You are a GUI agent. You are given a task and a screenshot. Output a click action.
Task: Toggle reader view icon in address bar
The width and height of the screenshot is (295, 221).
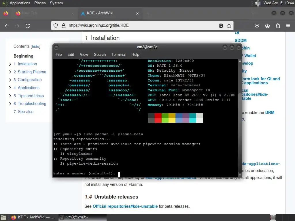(x=221, y=26)
